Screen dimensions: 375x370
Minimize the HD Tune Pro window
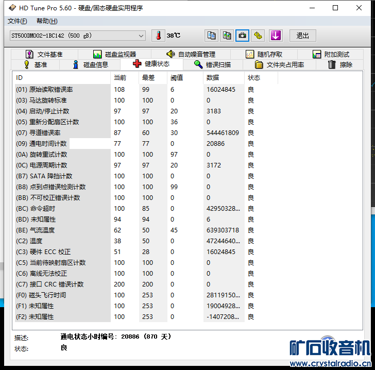[312, 8]
